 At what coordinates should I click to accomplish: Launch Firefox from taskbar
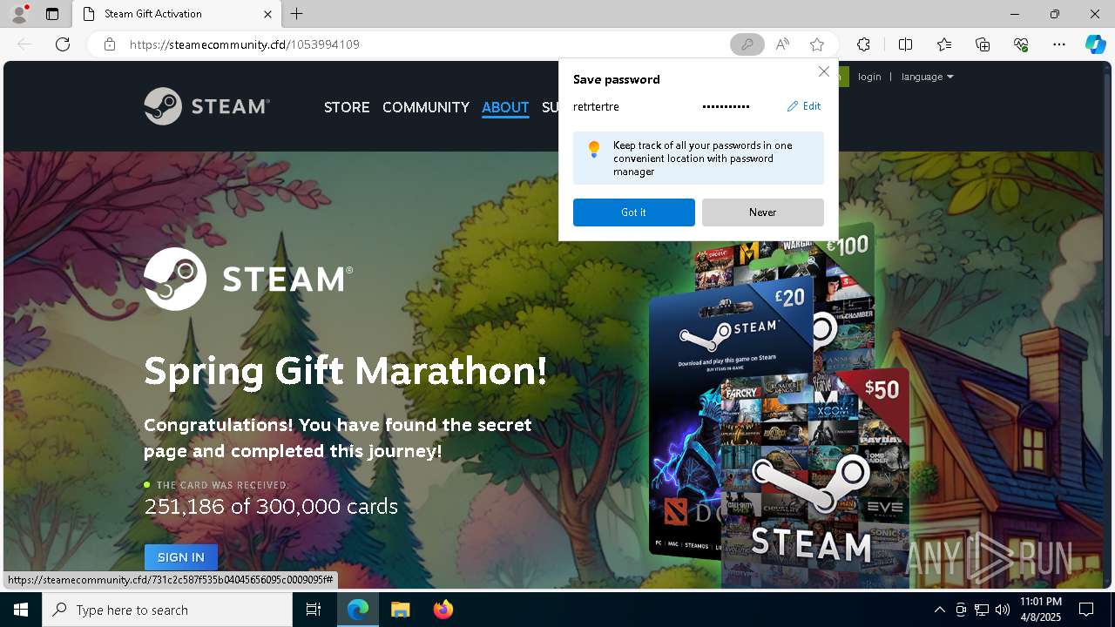coord(443,610)
